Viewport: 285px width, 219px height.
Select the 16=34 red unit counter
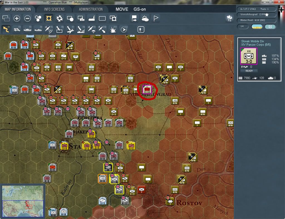pyautogui.click(x=36, y=90)
